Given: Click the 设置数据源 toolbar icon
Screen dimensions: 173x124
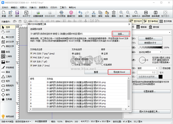Looking at the screenshot, I should coord(37,14).
